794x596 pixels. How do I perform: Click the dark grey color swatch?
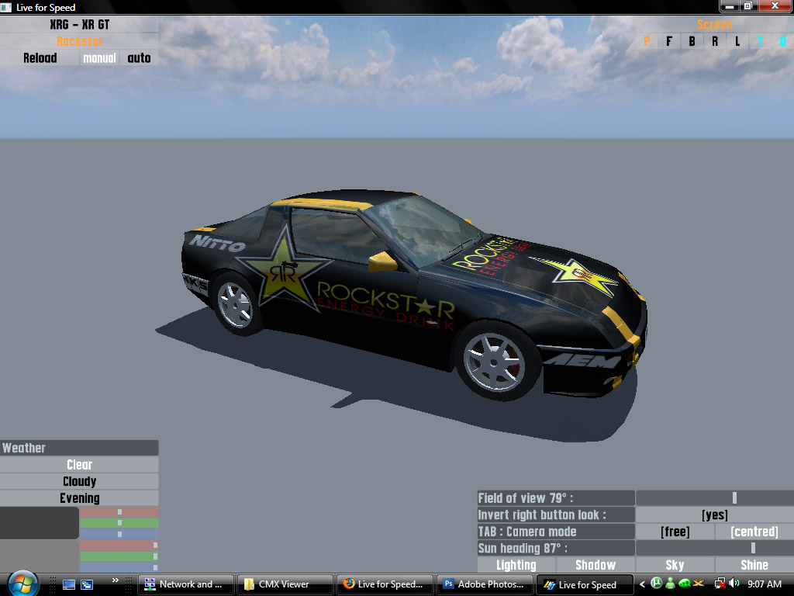(x=40, y=522)
